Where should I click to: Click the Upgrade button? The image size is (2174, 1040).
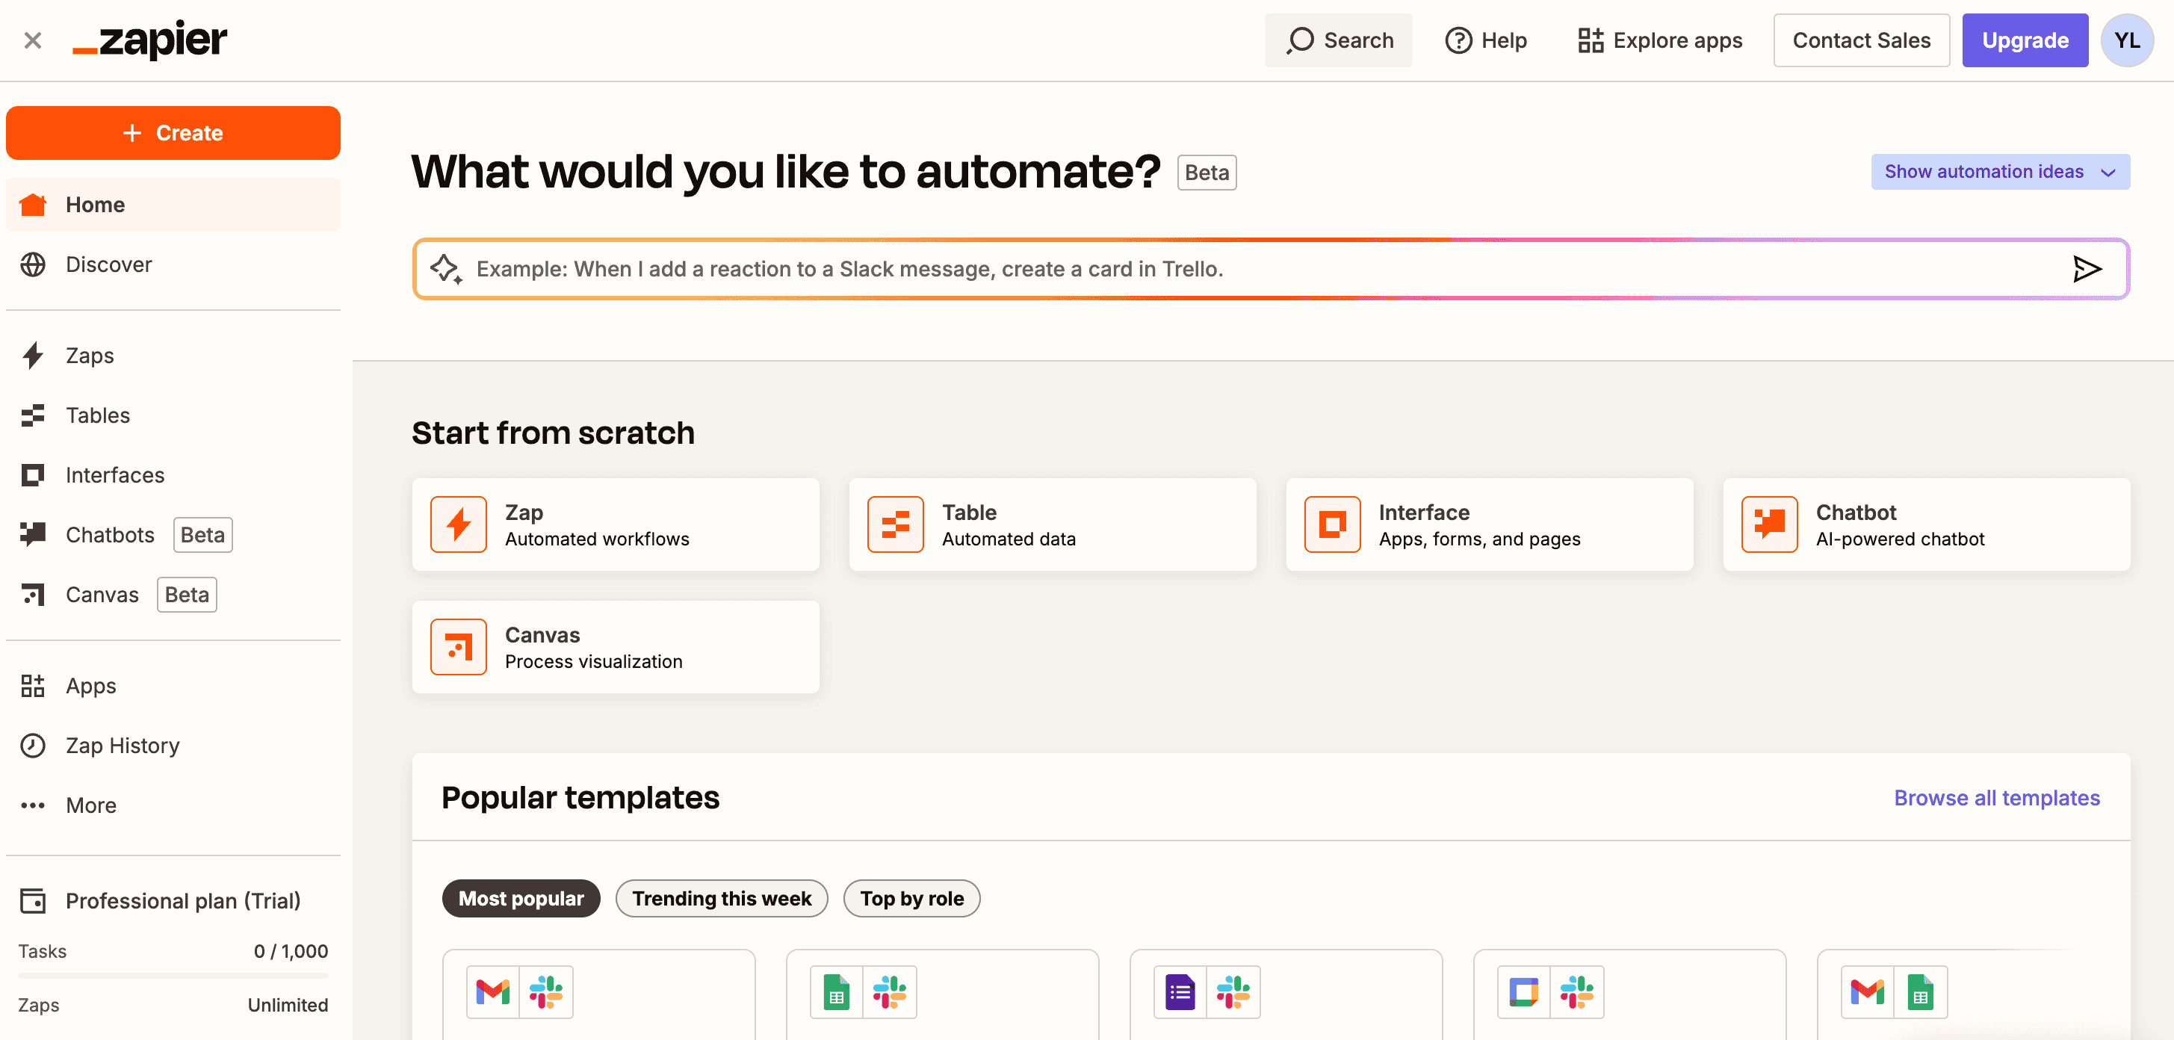click(x=2025, y=39)
